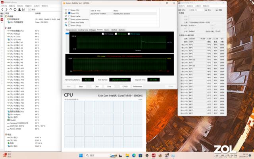Viewport: 254px width, 159px height.
Task: Open Microsoft Store from the taskbar
Action: click(x=140, y=155)
